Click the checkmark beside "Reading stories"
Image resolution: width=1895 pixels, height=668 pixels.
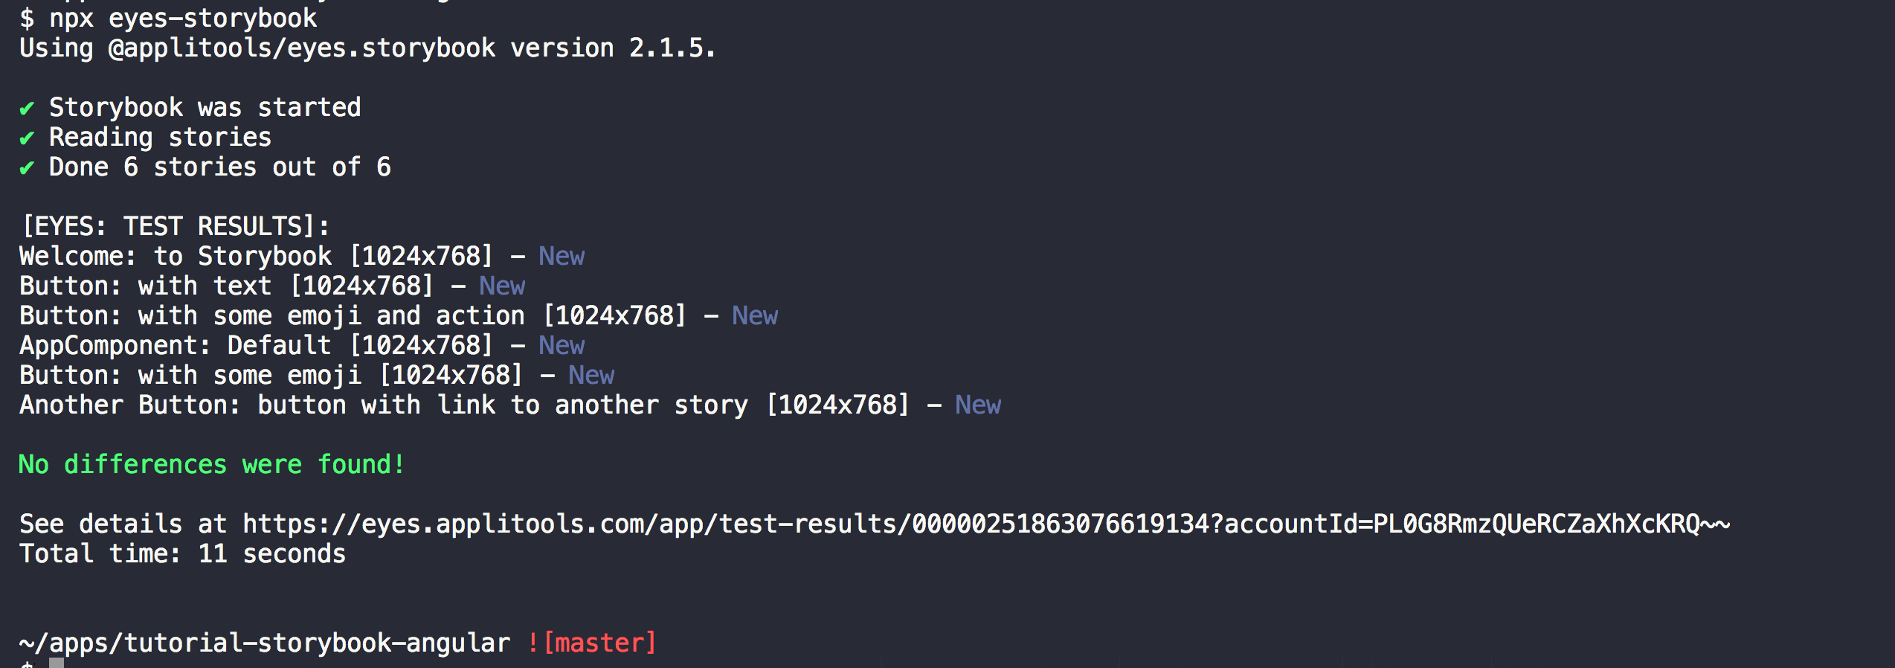coord(27,138)
